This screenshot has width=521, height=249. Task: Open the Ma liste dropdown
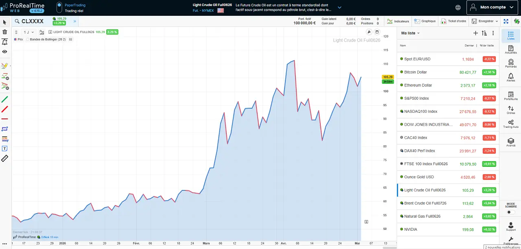point(410,33)
